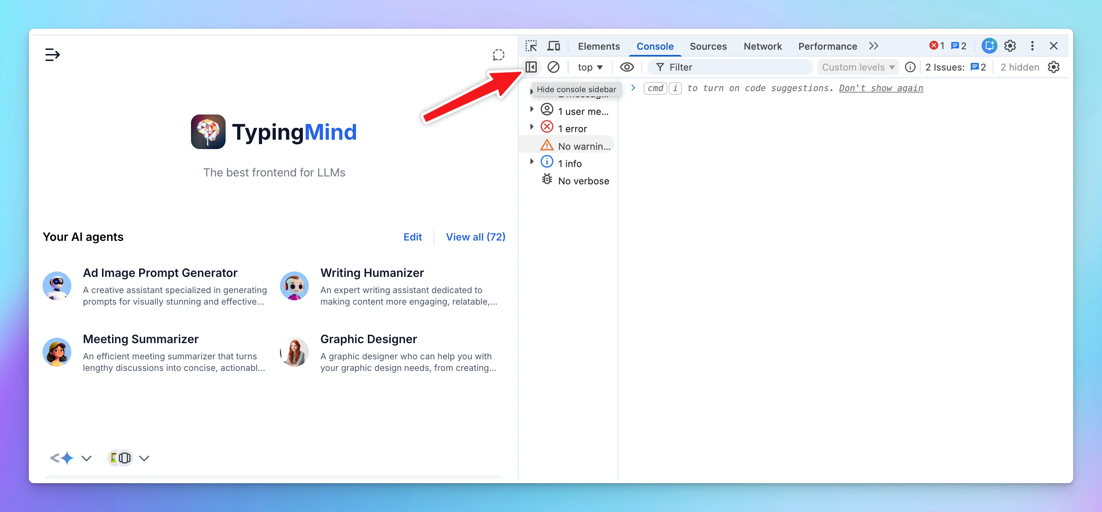Switch to the Network tab
The height and width of the screenshot is (512, 1102).
point(762,46)
